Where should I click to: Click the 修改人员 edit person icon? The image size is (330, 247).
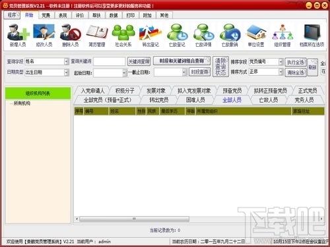(x=44, y=35)
